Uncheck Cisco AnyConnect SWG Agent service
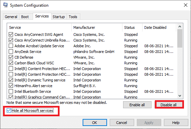This screenshot has height=129, width=191. coord(11,35)
